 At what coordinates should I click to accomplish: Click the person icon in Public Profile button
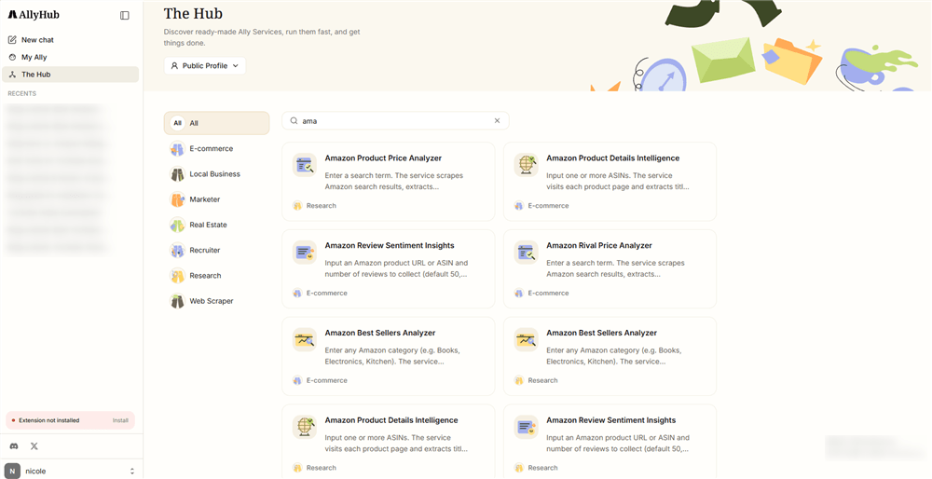[174, 66]
